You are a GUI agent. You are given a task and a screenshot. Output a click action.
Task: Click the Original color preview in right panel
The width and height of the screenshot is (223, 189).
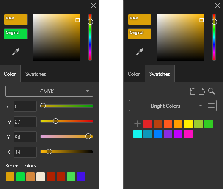point(140,34)
